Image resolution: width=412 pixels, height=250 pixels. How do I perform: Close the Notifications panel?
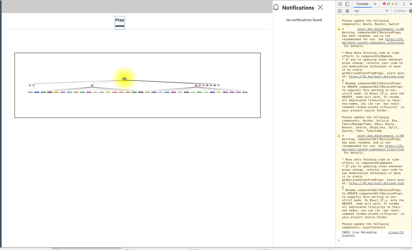pos(320,7)
